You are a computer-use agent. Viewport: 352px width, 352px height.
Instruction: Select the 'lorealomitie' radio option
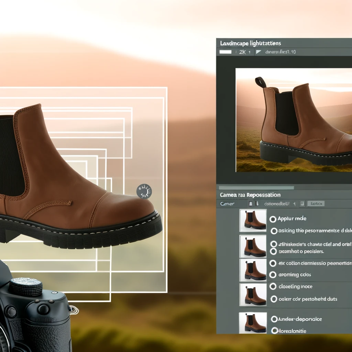pyautogui.click(x=275, y=330)
